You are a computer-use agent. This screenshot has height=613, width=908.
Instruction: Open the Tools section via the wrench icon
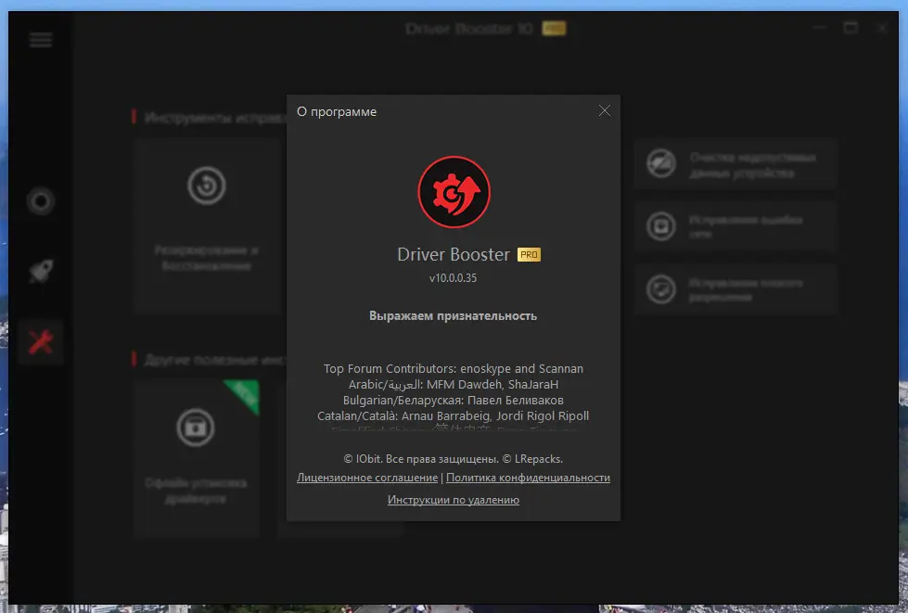tap(39, 341)
